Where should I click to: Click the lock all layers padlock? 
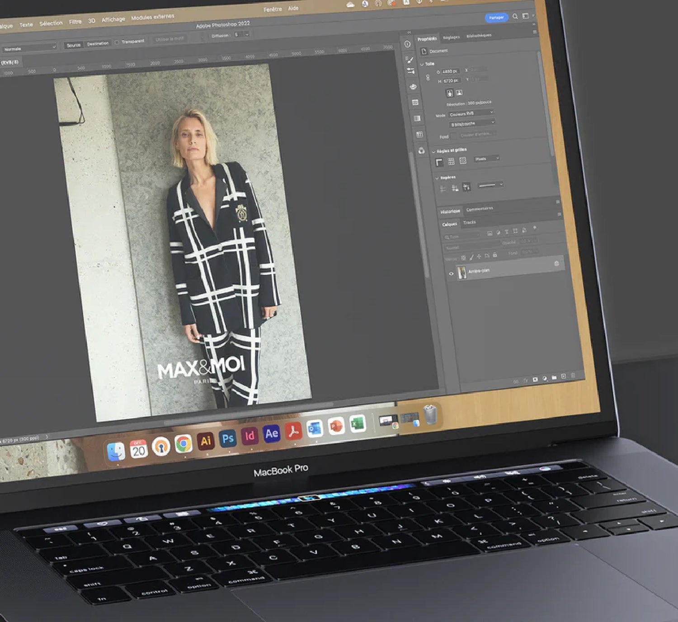click(x=494, y=255)
